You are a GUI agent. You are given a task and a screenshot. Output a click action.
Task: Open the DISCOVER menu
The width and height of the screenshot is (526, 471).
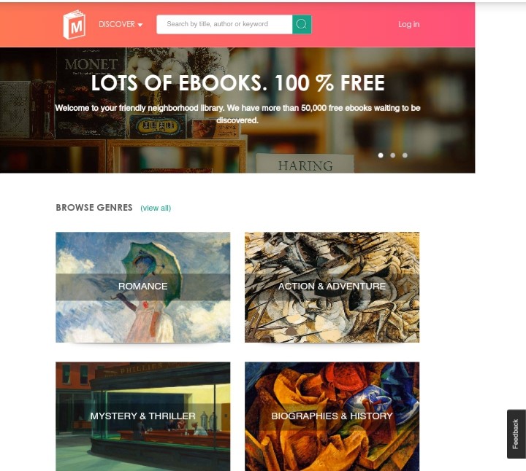coord(121,24)
